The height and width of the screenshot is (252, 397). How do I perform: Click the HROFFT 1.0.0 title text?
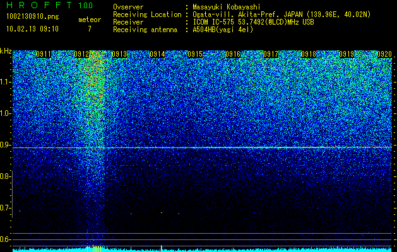50,5
